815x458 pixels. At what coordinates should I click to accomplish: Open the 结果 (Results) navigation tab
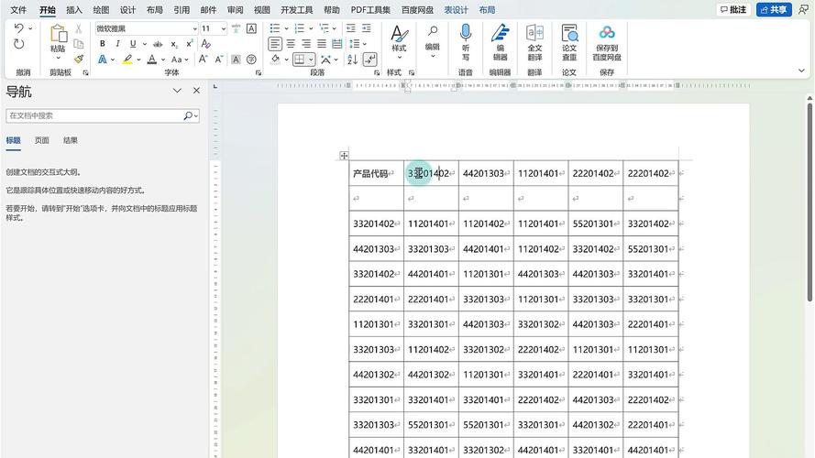click(71, 140)
